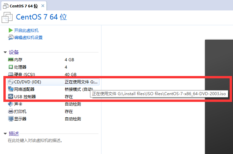Viewport: 233px width, 154px height.
Task: Select the 处理器 device row label
Action: (20, 67)
